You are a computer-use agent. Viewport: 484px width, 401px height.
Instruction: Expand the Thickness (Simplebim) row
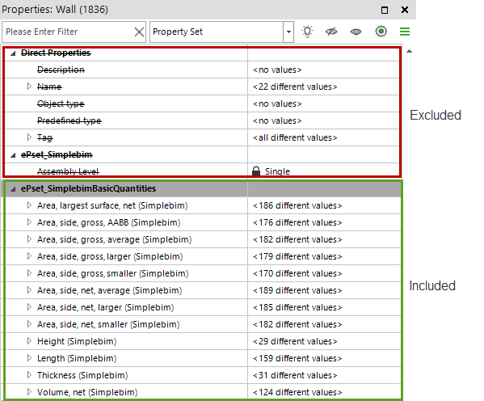coord(29,375)
